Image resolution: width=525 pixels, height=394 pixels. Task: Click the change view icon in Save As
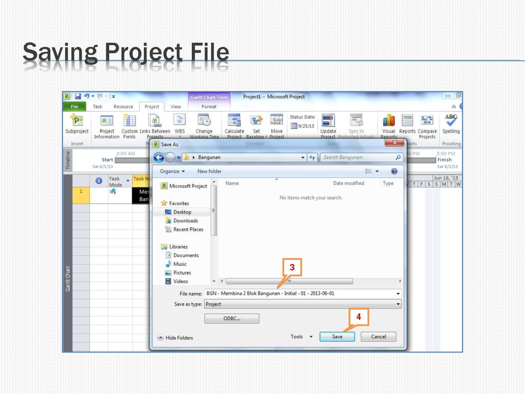click(368, 171)
